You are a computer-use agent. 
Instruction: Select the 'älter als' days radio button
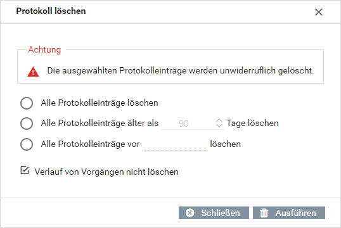(x=27, y=123)
